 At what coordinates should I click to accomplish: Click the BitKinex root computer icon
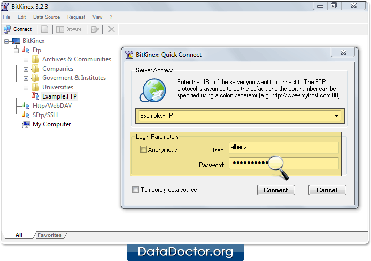coord(16,41)
